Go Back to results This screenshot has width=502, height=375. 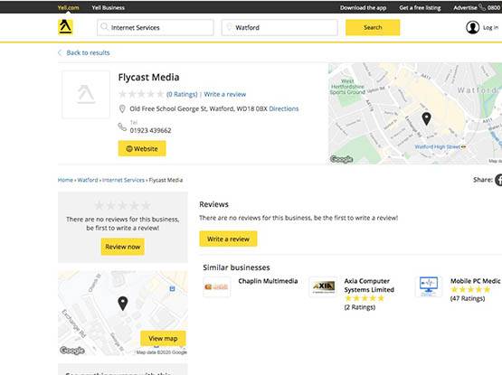click(88, 52)
